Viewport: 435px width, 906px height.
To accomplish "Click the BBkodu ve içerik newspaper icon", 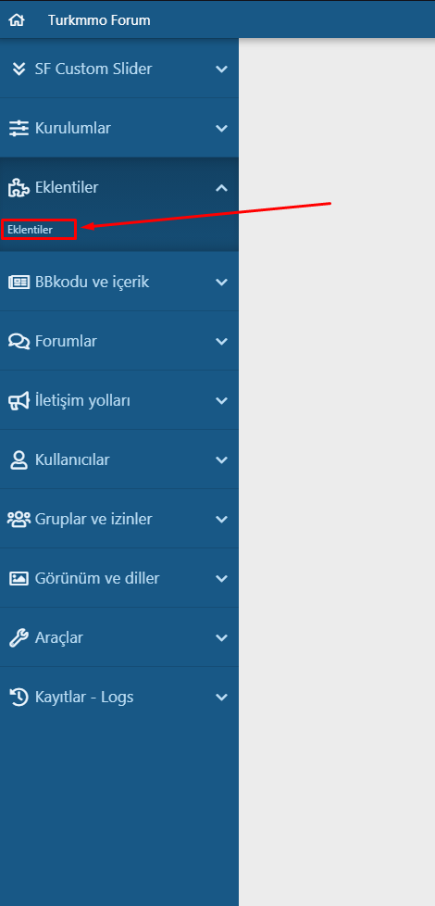I will 19,283.
